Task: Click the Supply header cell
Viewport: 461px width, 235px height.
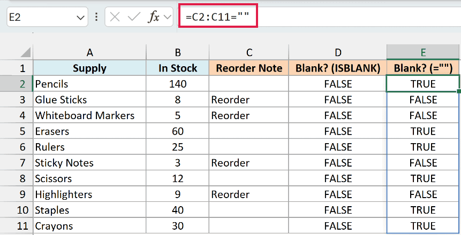Action: (x=89, y=68)
